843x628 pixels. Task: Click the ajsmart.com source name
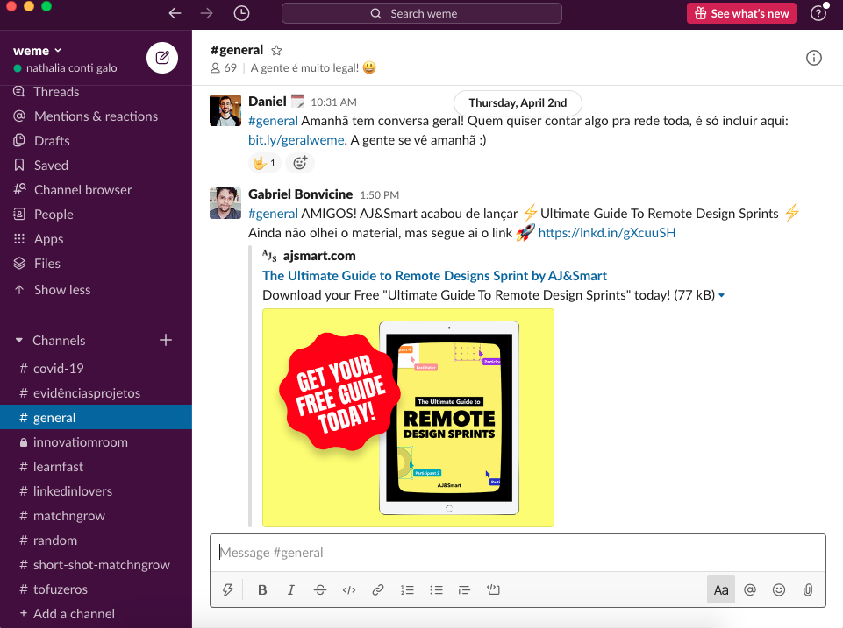pos(319,256)
